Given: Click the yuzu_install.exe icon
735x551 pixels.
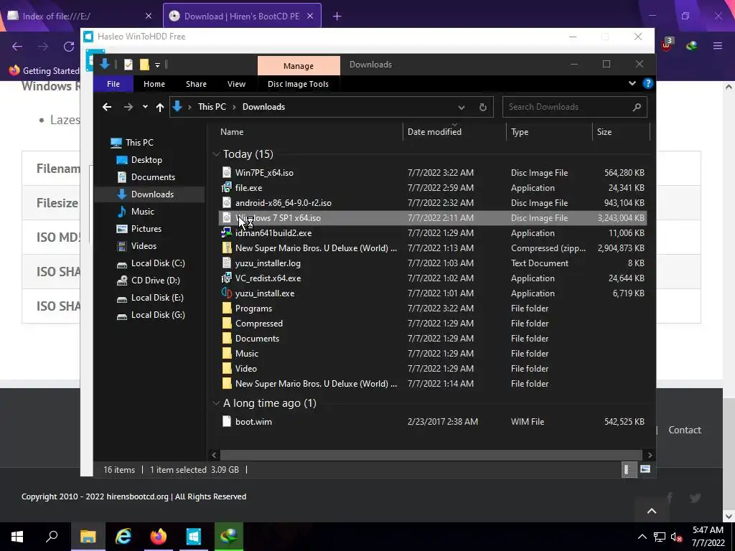Looking at the screenshot, I should click(x=227, y=293).
